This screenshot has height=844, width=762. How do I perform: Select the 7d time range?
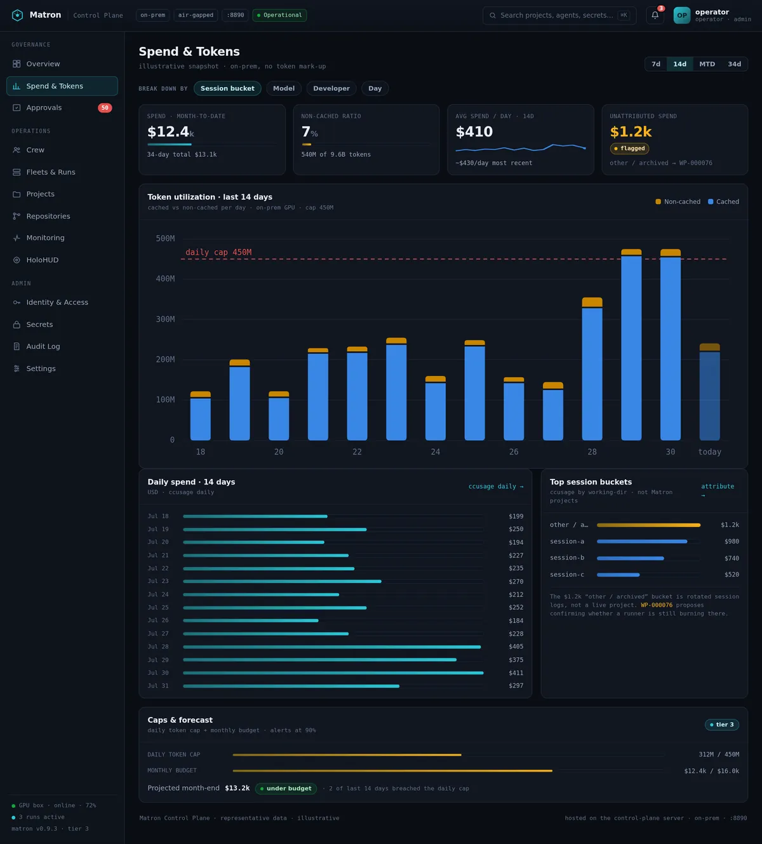pos(656,64)
